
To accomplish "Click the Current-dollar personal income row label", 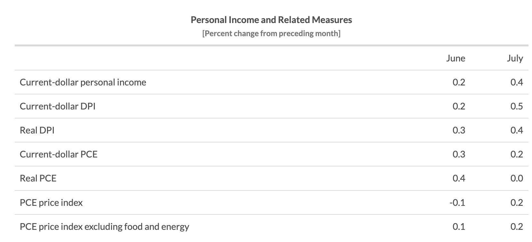I will click(x=83, y=82).
